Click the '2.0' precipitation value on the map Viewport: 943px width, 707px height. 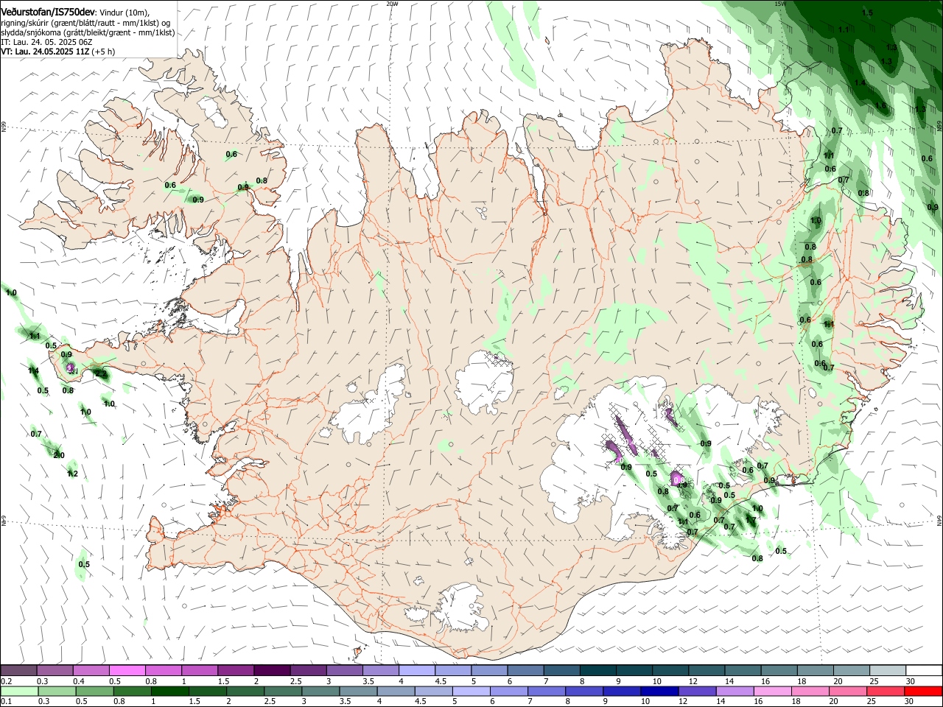[x=59, y=455]
